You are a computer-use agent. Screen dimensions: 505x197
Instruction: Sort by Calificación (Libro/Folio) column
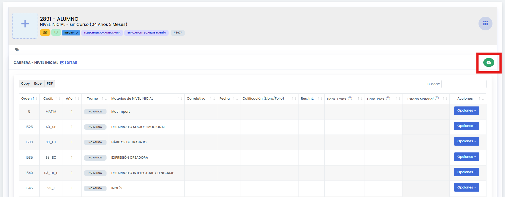pyautogui.click(x=269, y=98)
